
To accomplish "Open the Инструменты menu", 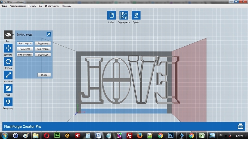I will click(52, 6).
